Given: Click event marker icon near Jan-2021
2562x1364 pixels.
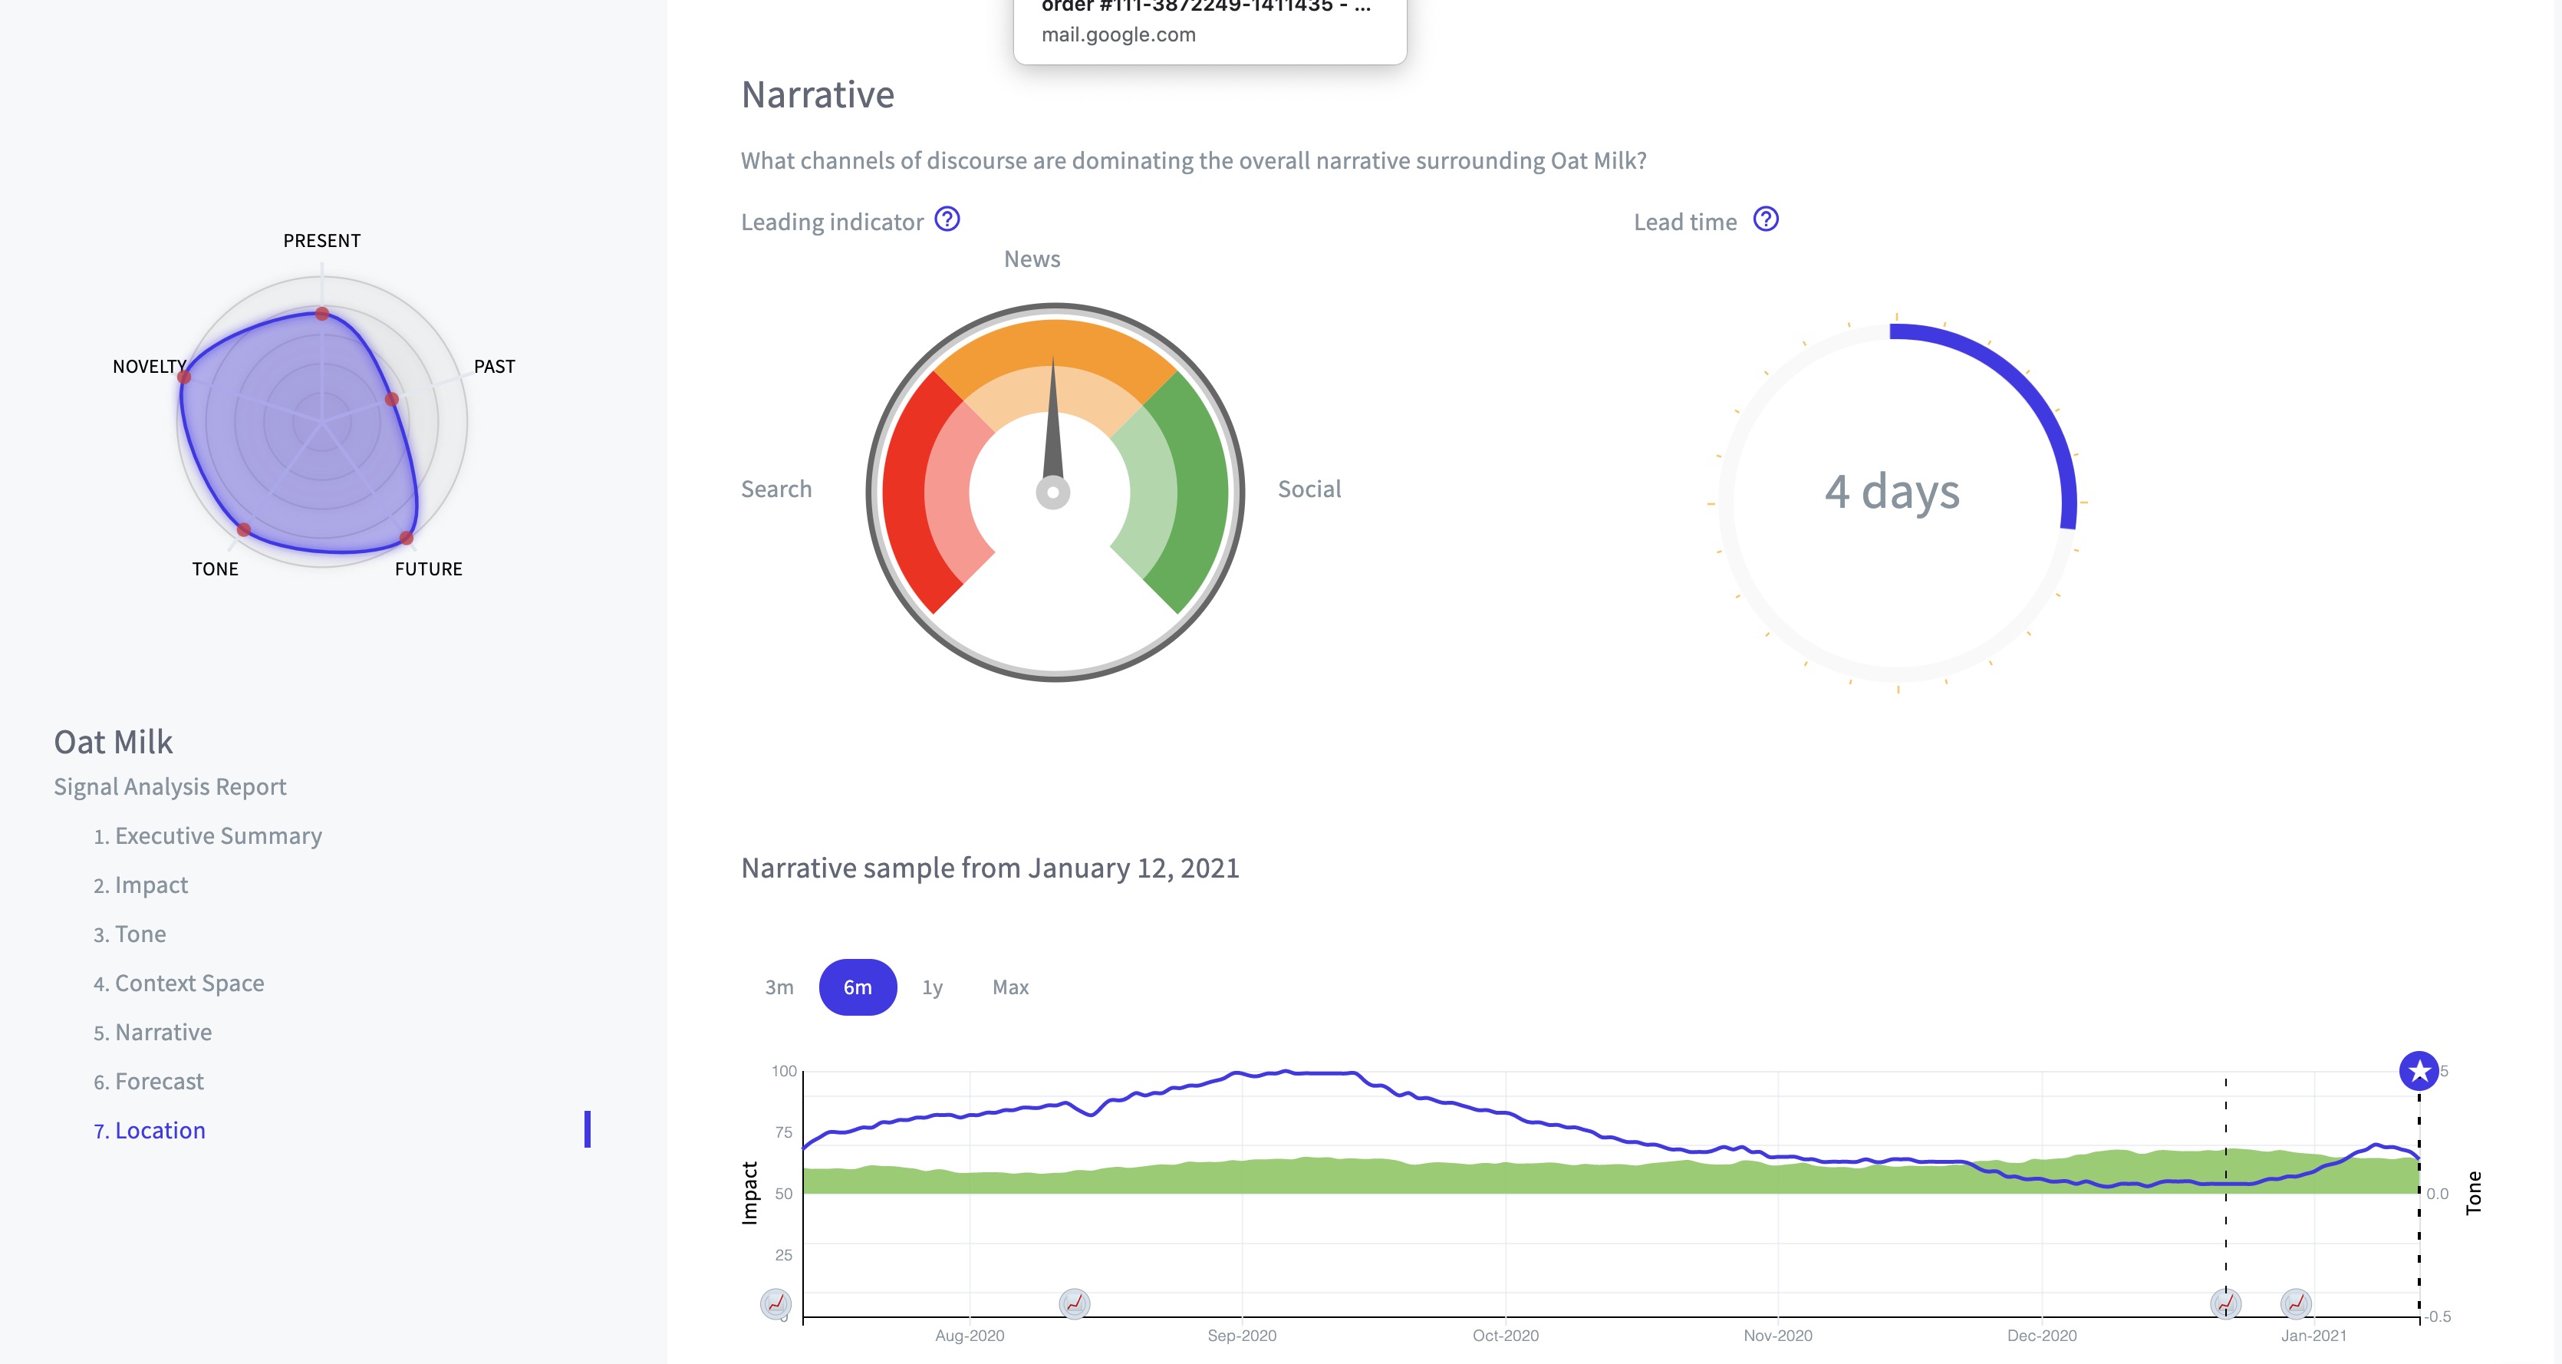Looking at the screenshot, I should pyautogui.click(x=2296, y=1303).
